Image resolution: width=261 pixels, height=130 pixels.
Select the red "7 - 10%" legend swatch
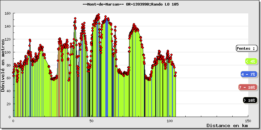tap(247, 87)
